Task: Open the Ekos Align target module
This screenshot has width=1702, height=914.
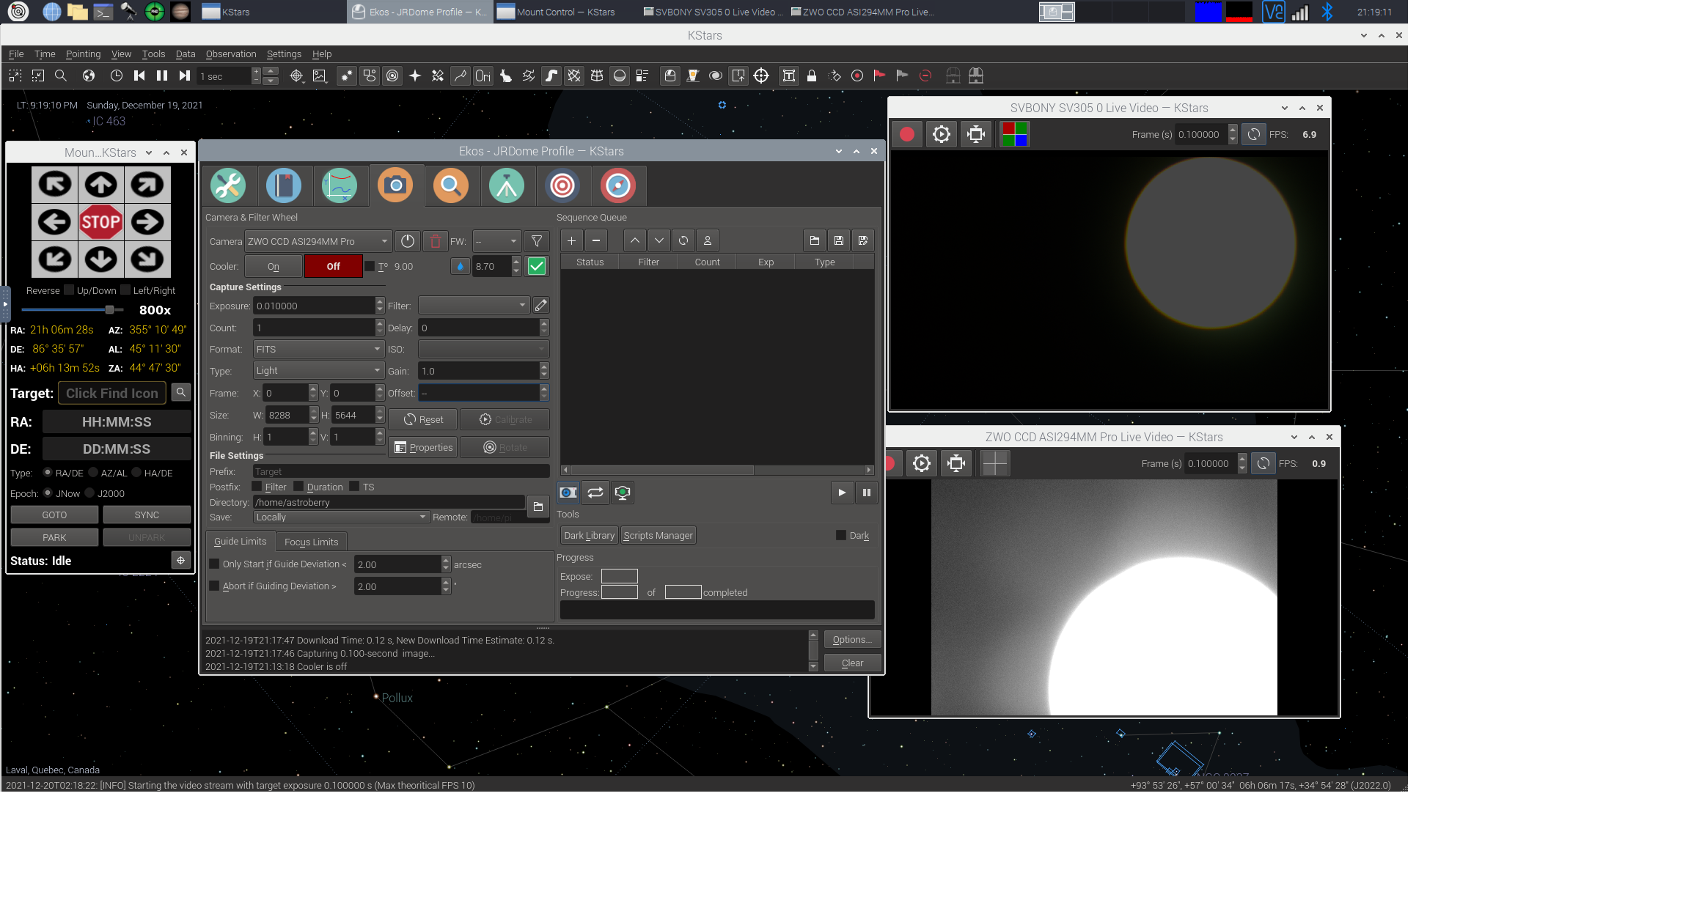Action: pyautogui.click(x=562, y=185)
